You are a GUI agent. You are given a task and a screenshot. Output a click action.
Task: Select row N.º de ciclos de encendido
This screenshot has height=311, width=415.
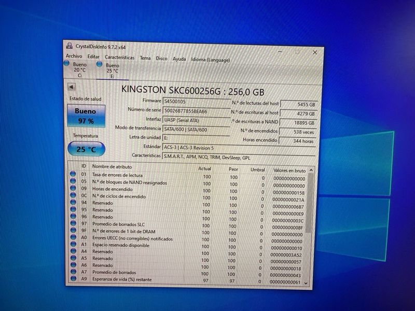pos(188,197)
